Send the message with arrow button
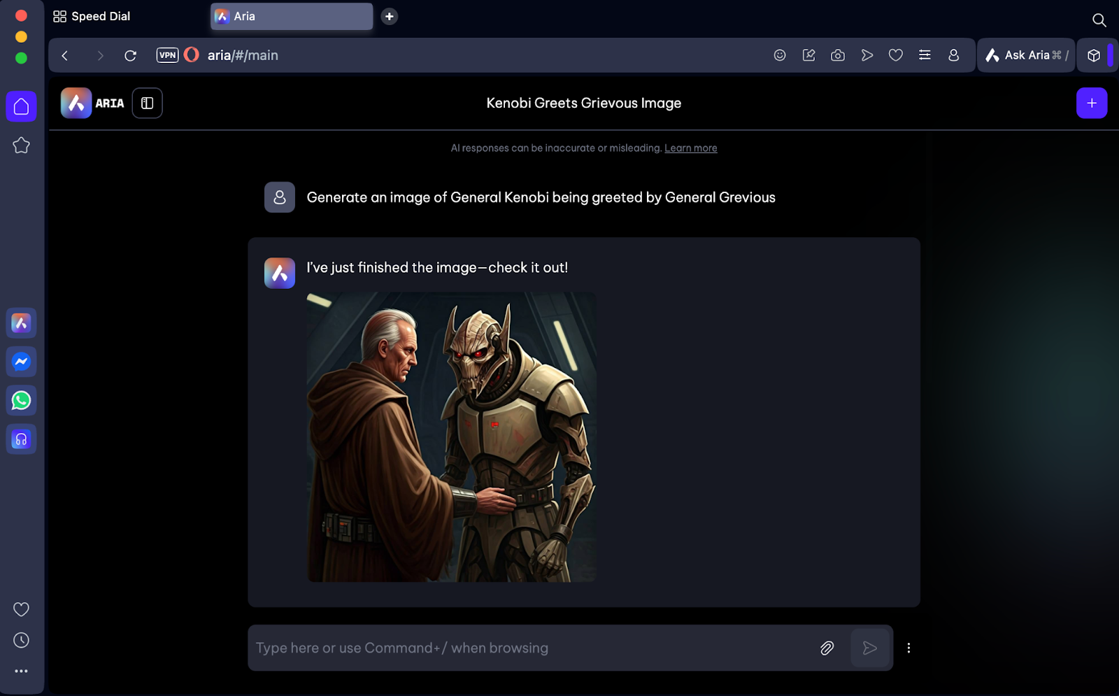 tap(870, 648)
